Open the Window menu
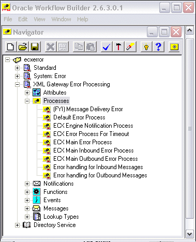Viewport: 196px width, 242px height. 61,19
